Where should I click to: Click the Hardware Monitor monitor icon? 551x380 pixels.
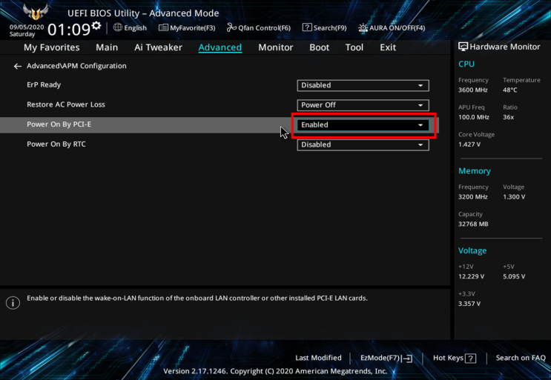(463, 47)
